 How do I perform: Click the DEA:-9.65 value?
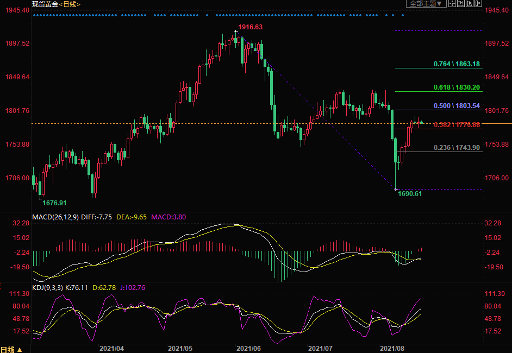click(132, 217)
